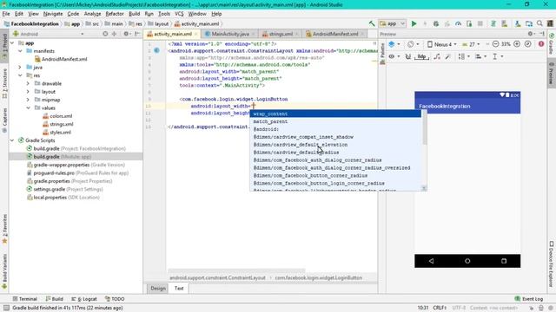Click collapse-all icon in Project panel header
Viewport: 556px width, 312px height.
pyautogui.click(x=114, y=34)
